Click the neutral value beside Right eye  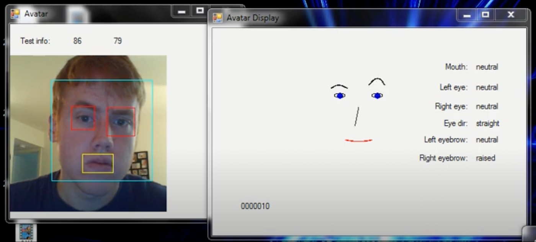tap(487, 106)
